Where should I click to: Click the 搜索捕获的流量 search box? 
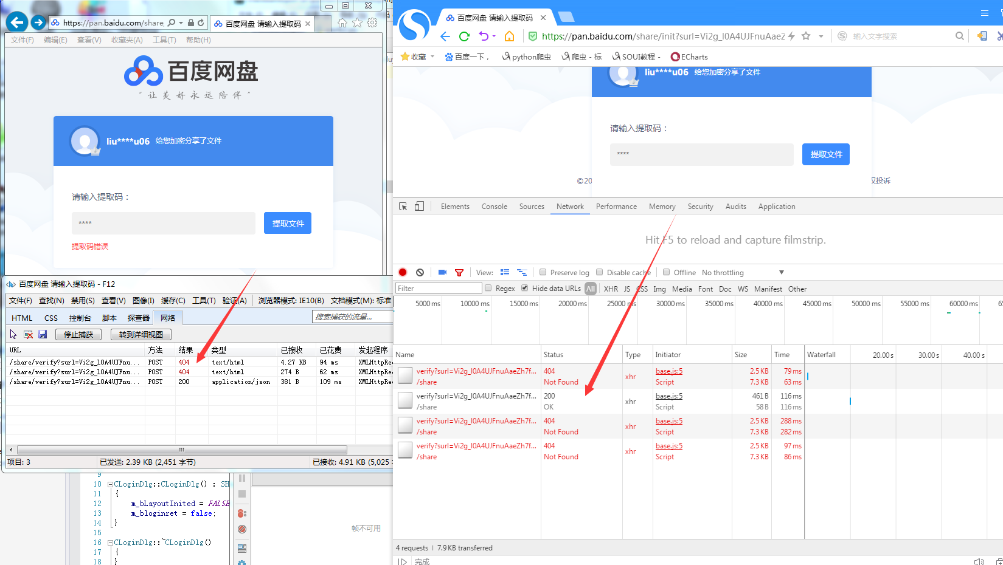point(352,317)
